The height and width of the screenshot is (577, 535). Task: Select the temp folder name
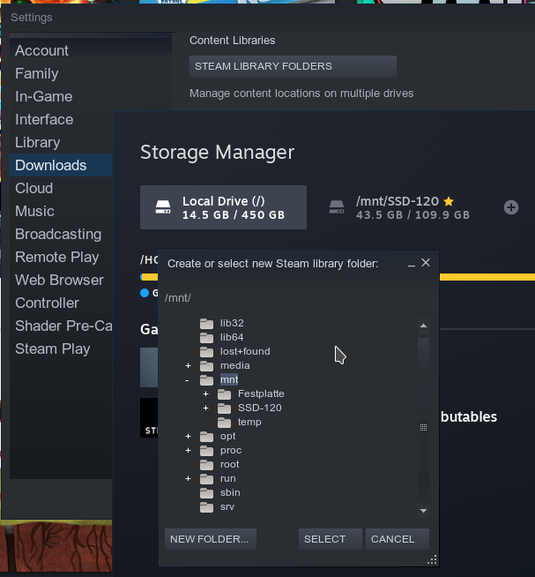[249, 422]
